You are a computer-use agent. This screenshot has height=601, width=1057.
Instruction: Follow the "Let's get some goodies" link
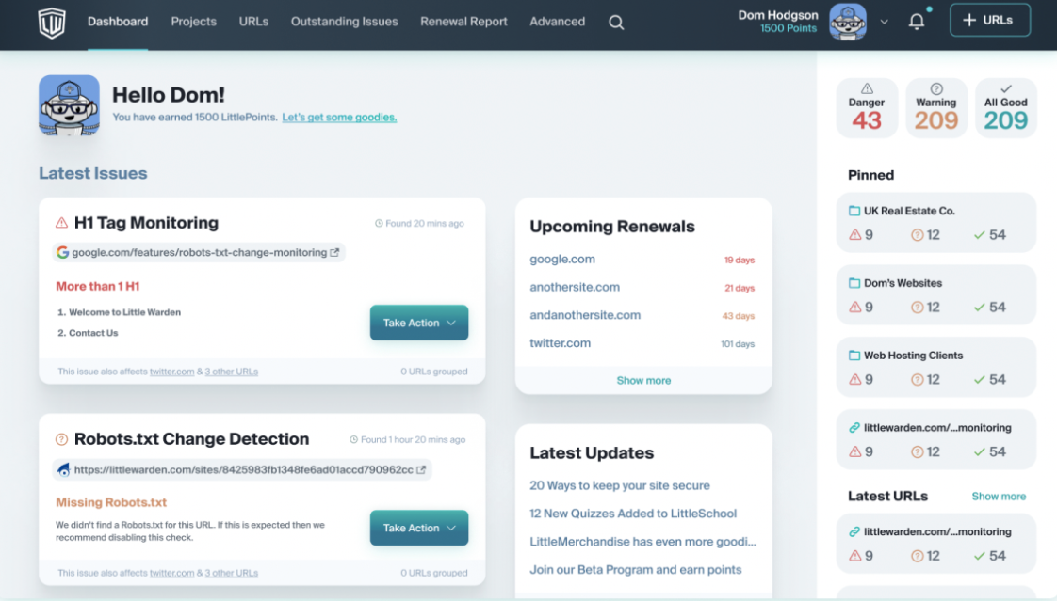pyautogui.click(x=339, y=118)
